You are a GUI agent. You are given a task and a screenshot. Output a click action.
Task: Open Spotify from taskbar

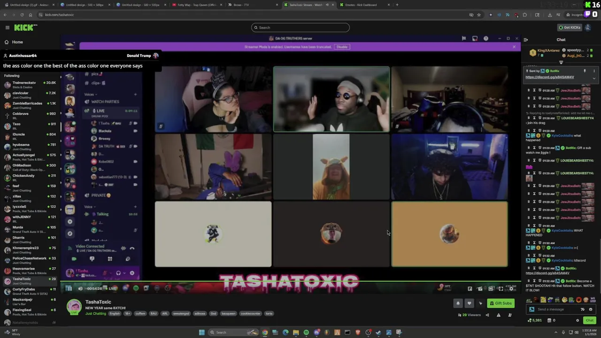(x=306, y=332)
